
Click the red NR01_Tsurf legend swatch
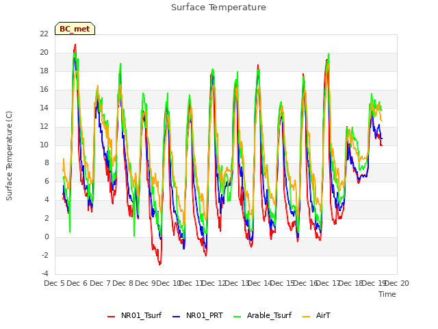click(x=111, y=317)
